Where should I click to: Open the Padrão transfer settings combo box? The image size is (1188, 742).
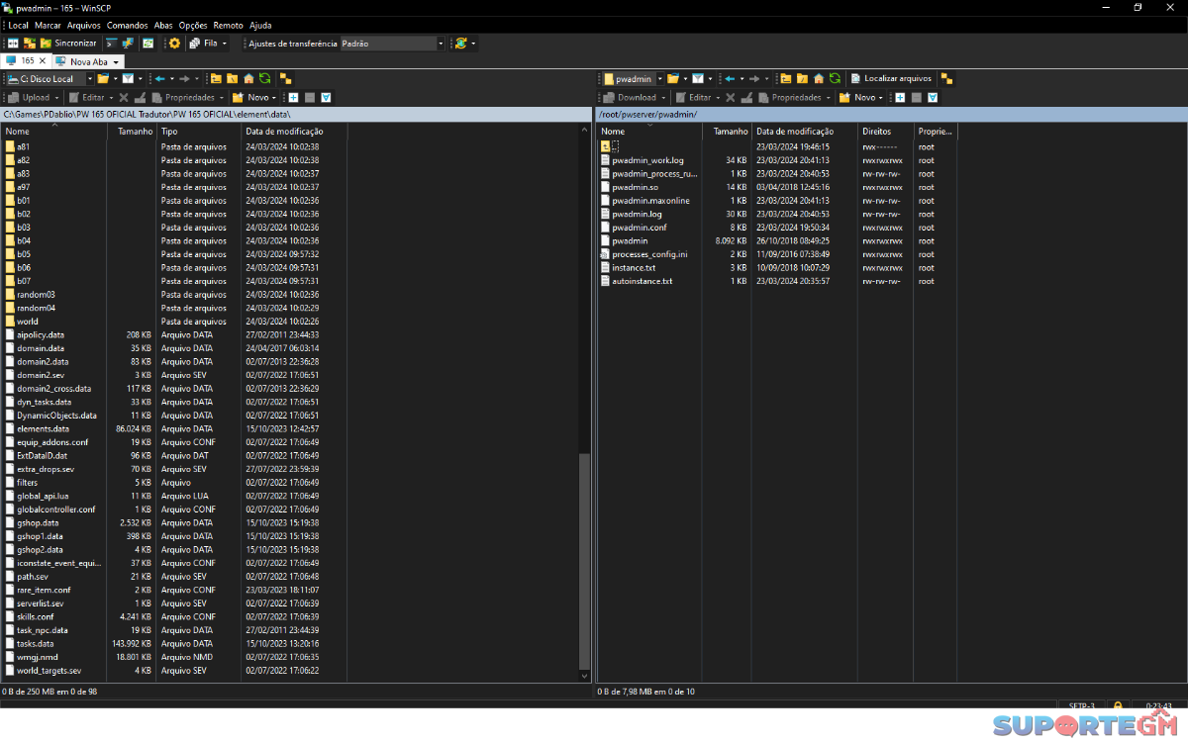pos(393,44)
